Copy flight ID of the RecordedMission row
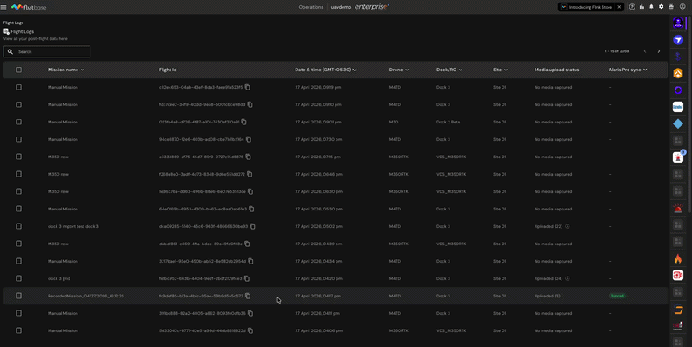 point(248,296)
